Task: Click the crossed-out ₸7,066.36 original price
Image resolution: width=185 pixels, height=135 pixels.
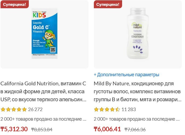Action: pos(135,130)
